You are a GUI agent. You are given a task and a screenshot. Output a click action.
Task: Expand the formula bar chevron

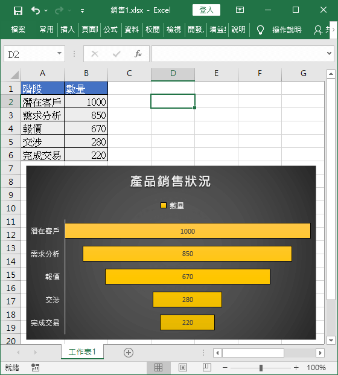pyautogui.click(x=330, y=53)
